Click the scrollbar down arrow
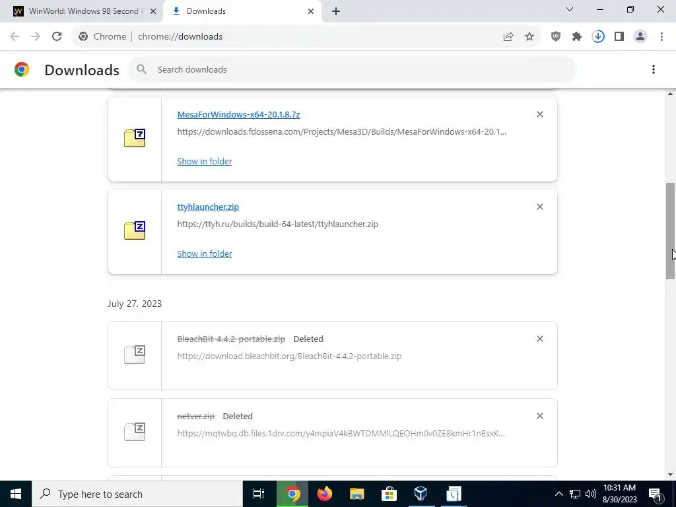676x507 pixels. pos(671,475)
